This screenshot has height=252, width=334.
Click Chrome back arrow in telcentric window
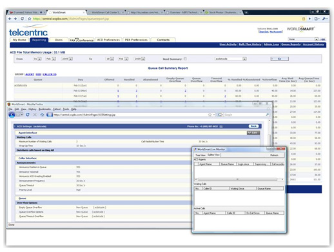10,19
